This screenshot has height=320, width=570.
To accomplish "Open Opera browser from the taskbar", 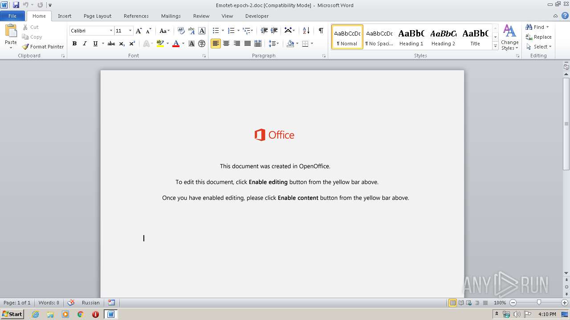I will coord(95,314).
